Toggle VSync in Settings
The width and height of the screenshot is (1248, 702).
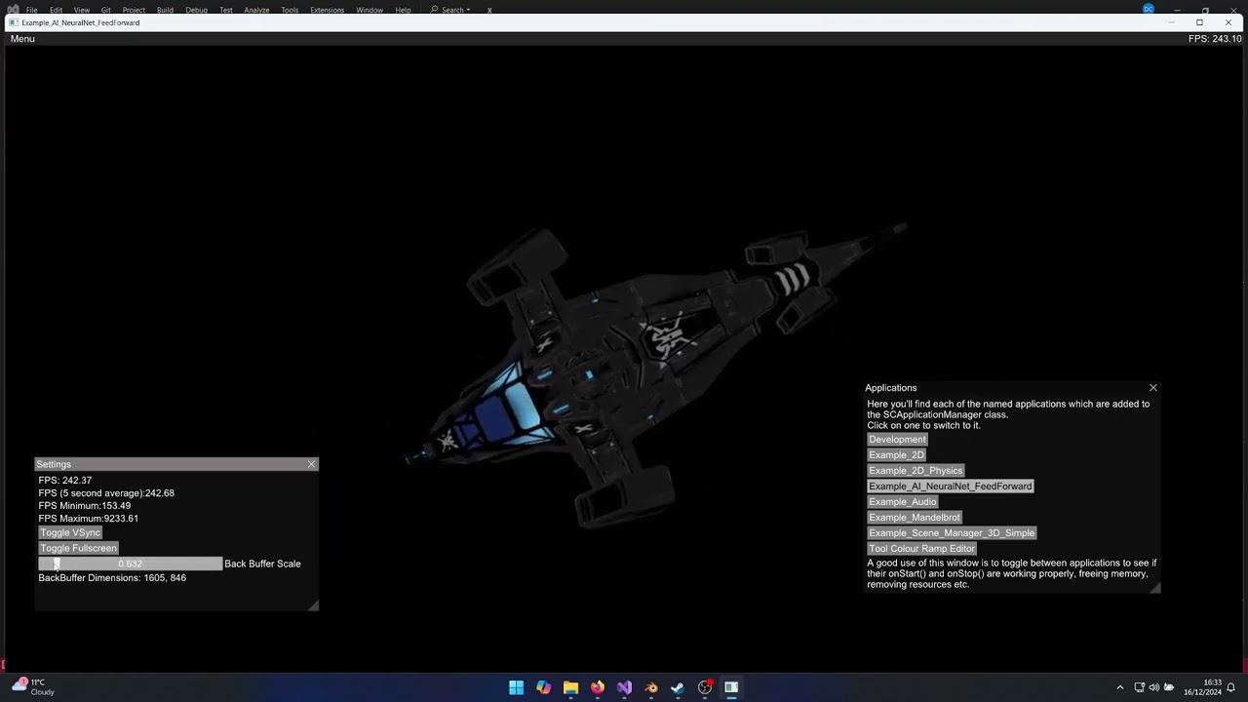pyautogui.click(x=70, y=533)
